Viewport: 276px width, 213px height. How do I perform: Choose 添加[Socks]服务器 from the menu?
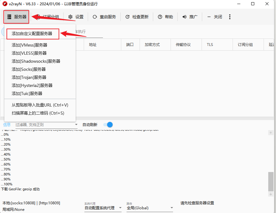[x=29, y=70]
